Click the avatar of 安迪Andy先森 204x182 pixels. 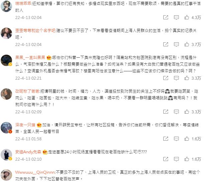6,155
